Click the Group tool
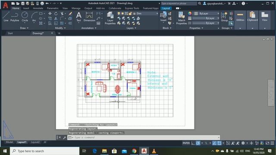 [x=224, y=16]
